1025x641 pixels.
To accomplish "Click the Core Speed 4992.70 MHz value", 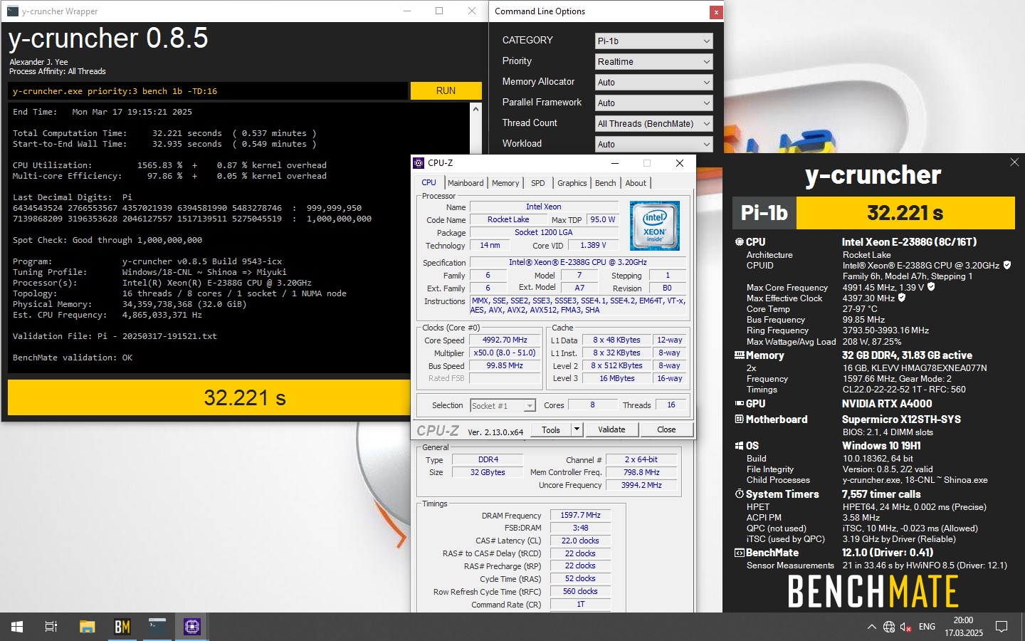I will click(x=505, y=340).
